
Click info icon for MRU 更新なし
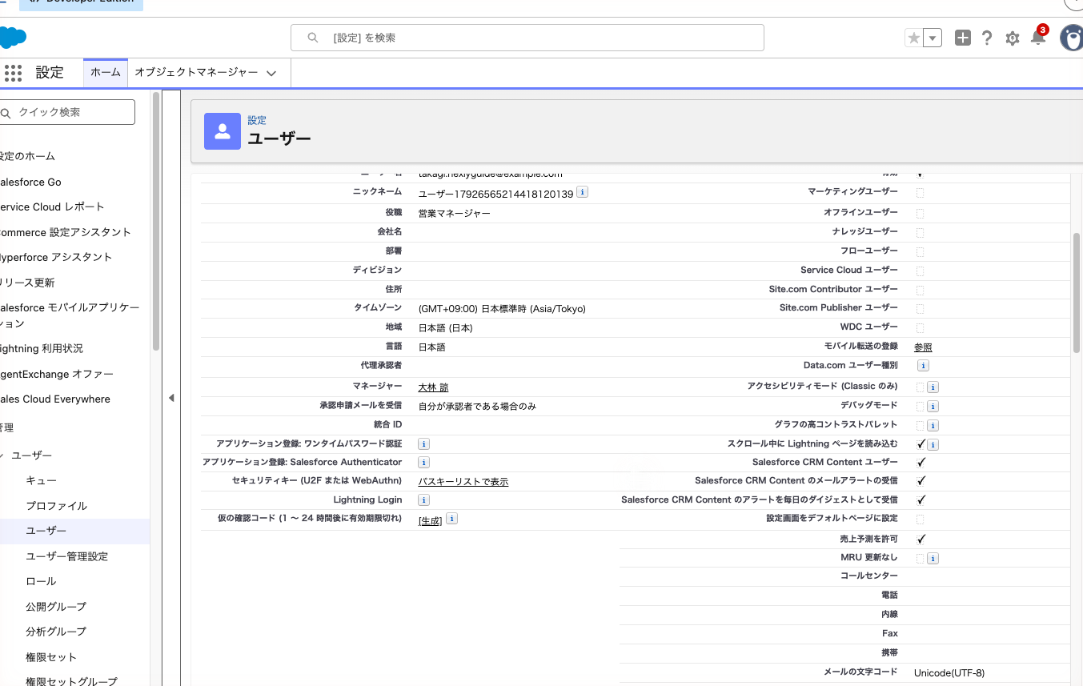pyautogui.click(x=933, y=558)
